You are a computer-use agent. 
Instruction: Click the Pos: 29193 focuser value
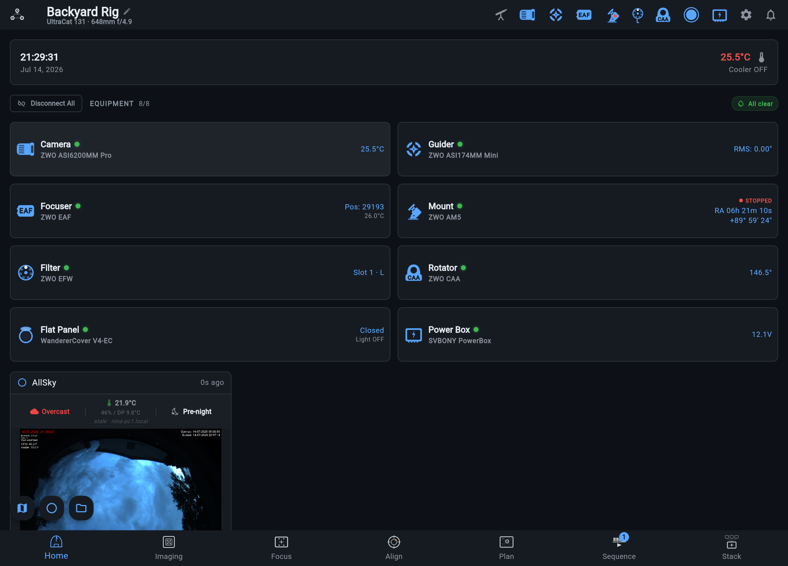[x=364, y=207]
